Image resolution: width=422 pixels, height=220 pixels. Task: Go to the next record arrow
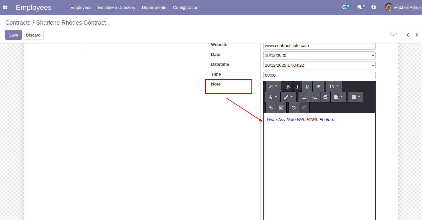coord(417,35)
